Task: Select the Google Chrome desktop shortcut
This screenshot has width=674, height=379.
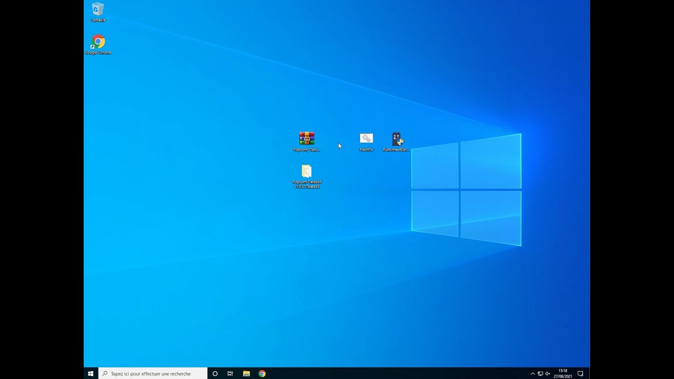Action: click(98, 45)
